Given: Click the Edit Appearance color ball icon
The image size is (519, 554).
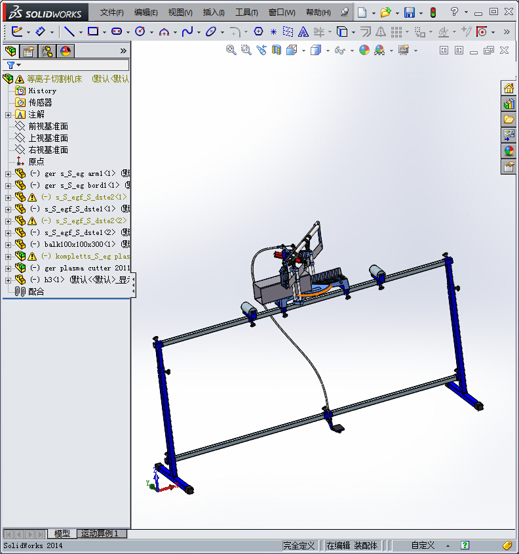Looking at the screenshot, I should click(364, 50).
